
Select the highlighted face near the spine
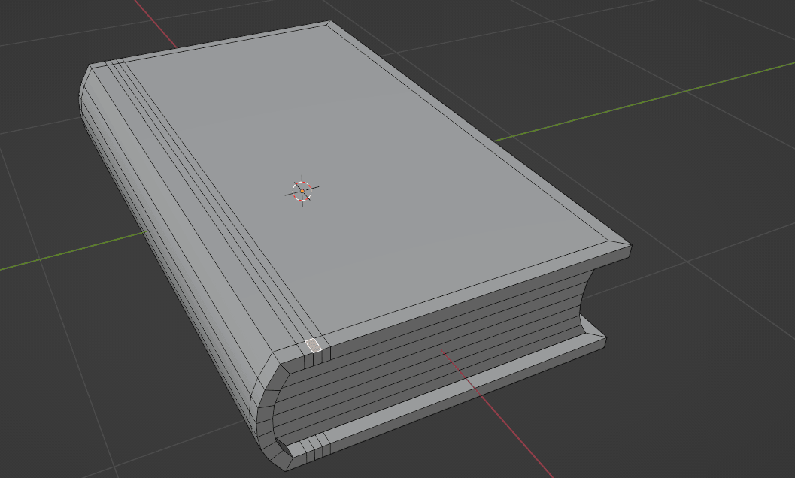click(314, 346)
